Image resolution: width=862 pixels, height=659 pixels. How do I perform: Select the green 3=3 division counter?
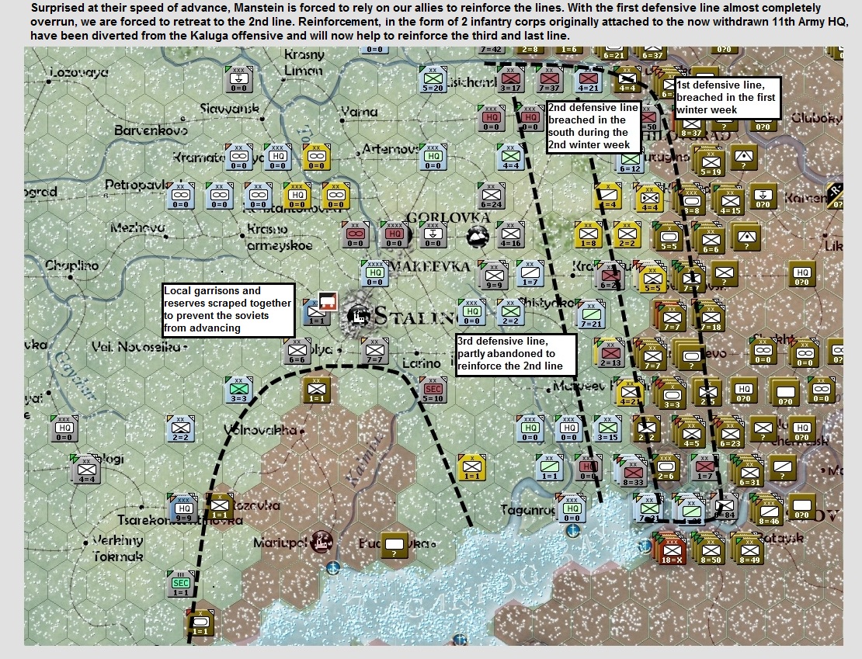coord(238,390)
